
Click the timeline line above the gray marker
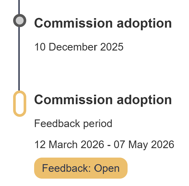(19, 7)
